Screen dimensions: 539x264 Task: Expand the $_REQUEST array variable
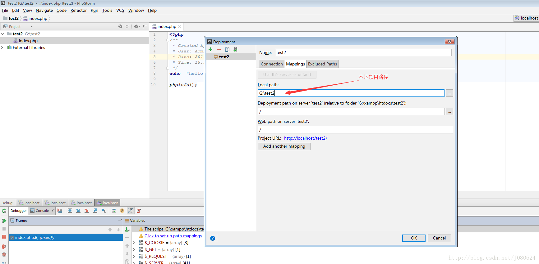(x=134, y=257)
